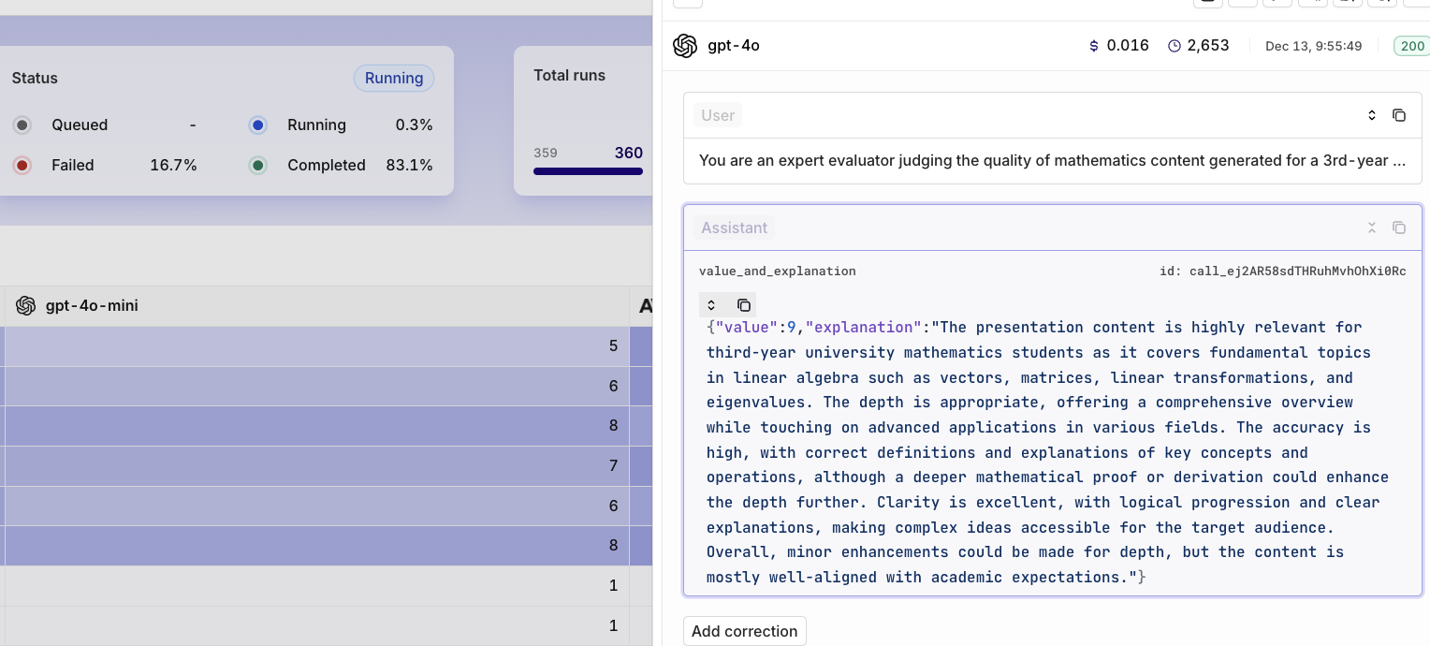The height and width of the screenshot is (646, 1430).
Task: Click the OpenAI logo beside gpt-4o
Action: point(685,46)
